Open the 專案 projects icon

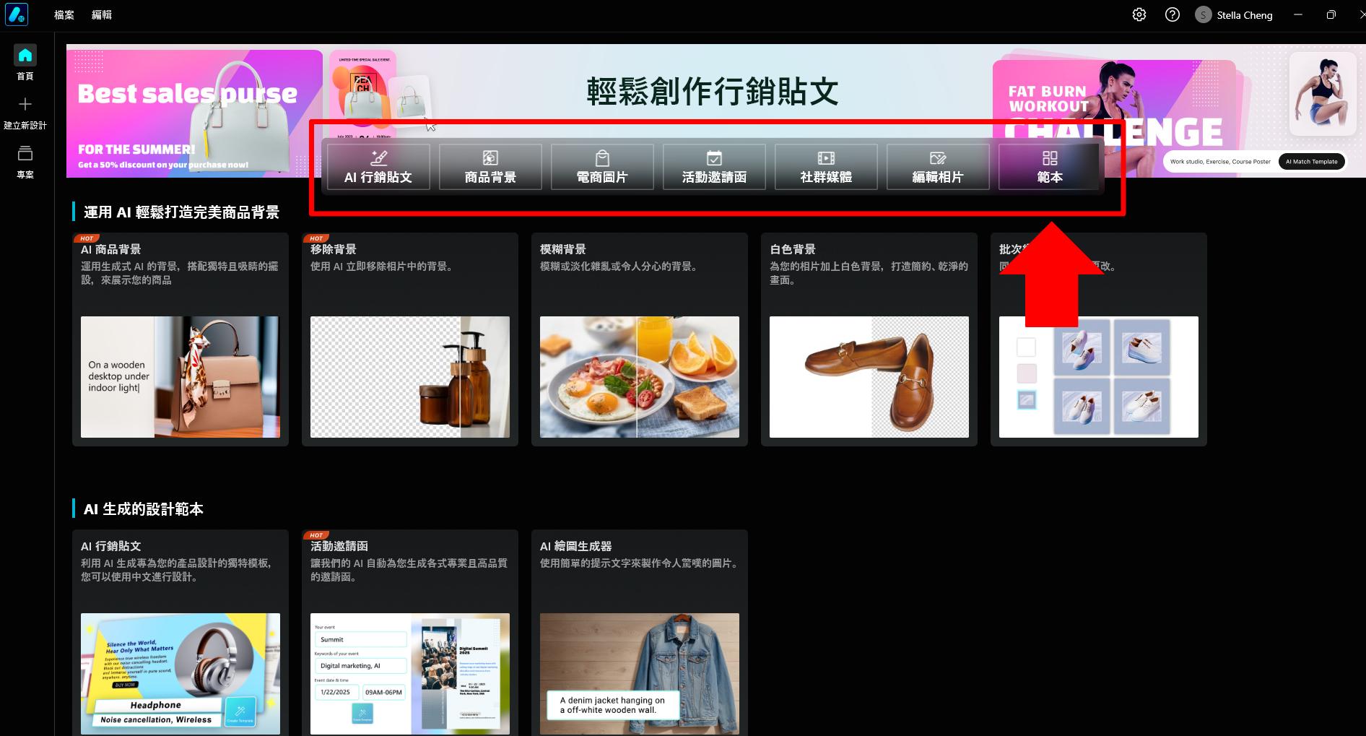25,154
